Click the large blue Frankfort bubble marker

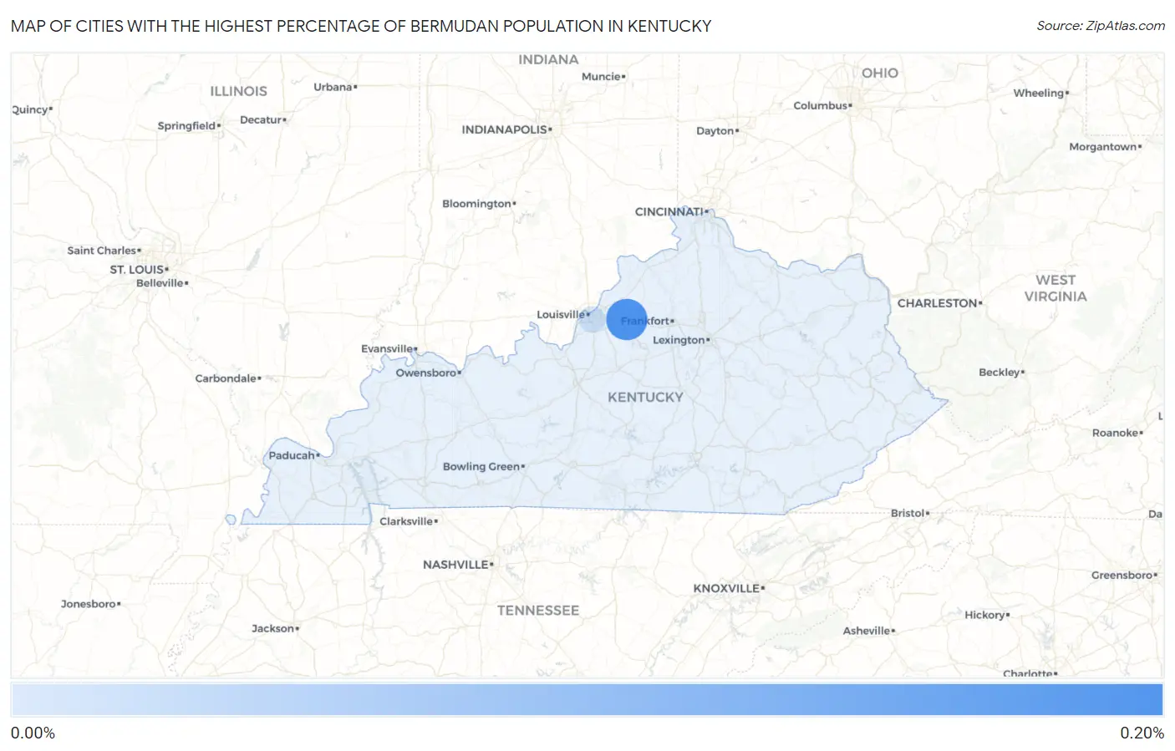627,319
